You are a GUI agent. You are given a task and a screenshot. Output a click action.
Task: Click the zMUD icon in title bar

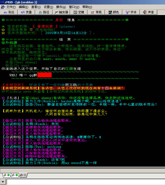pos(2,2)
